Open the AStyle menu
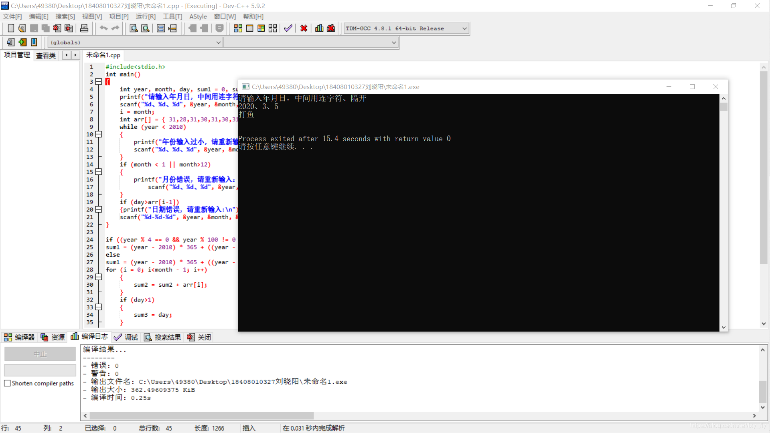The image size is (770, 433). [x=198, y=16]
